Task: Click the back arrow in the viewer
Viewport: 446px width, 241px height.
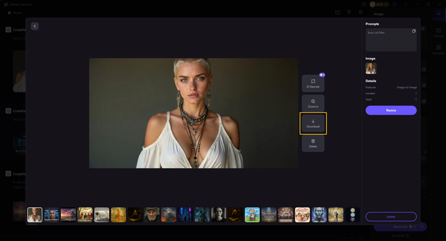Action: tap(35, 26)
